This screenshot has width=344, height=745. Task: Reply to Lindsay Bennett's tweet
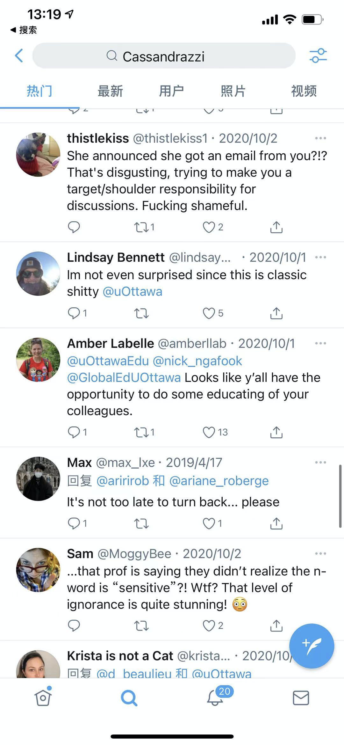coord(74,313)
